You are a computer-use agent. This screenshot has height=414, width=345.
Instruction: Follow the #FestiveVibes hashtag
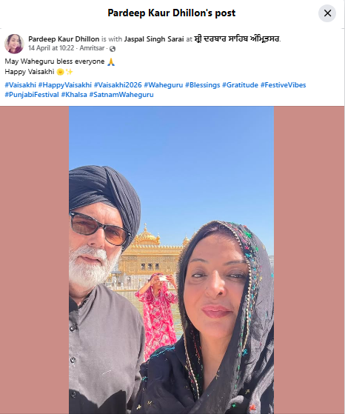click(284, 85)
